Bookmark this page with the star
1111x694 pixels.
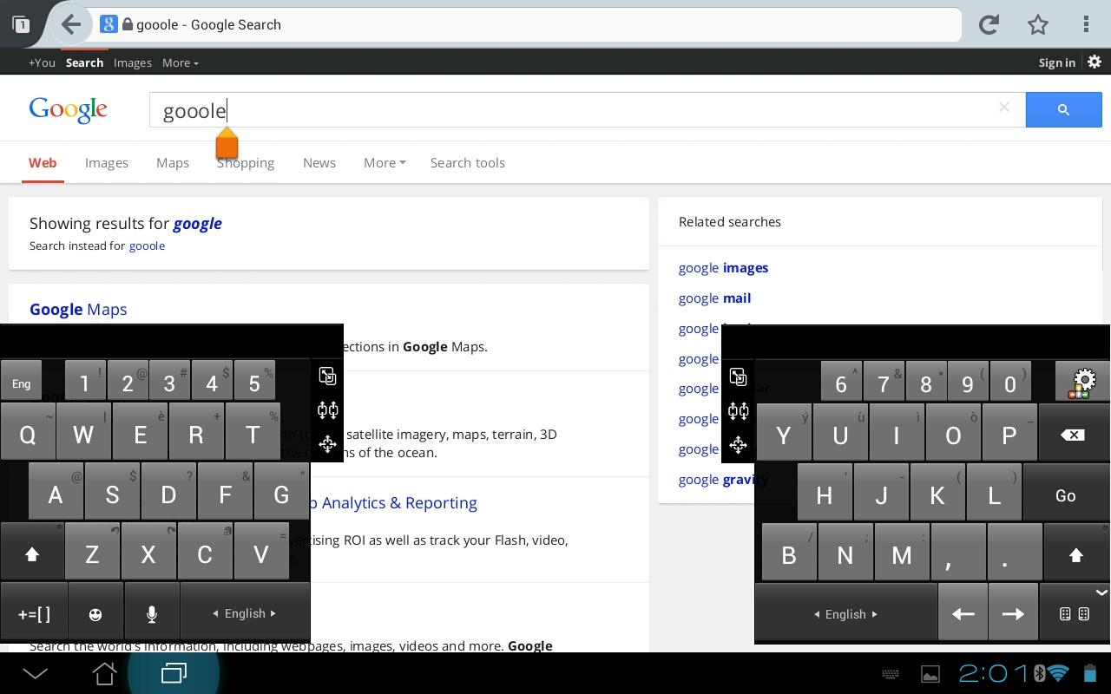point(1038,24)
